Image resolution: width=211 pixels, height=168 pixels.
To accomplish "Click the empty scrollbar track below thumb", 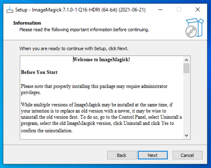I will click(x=186, y=103).
